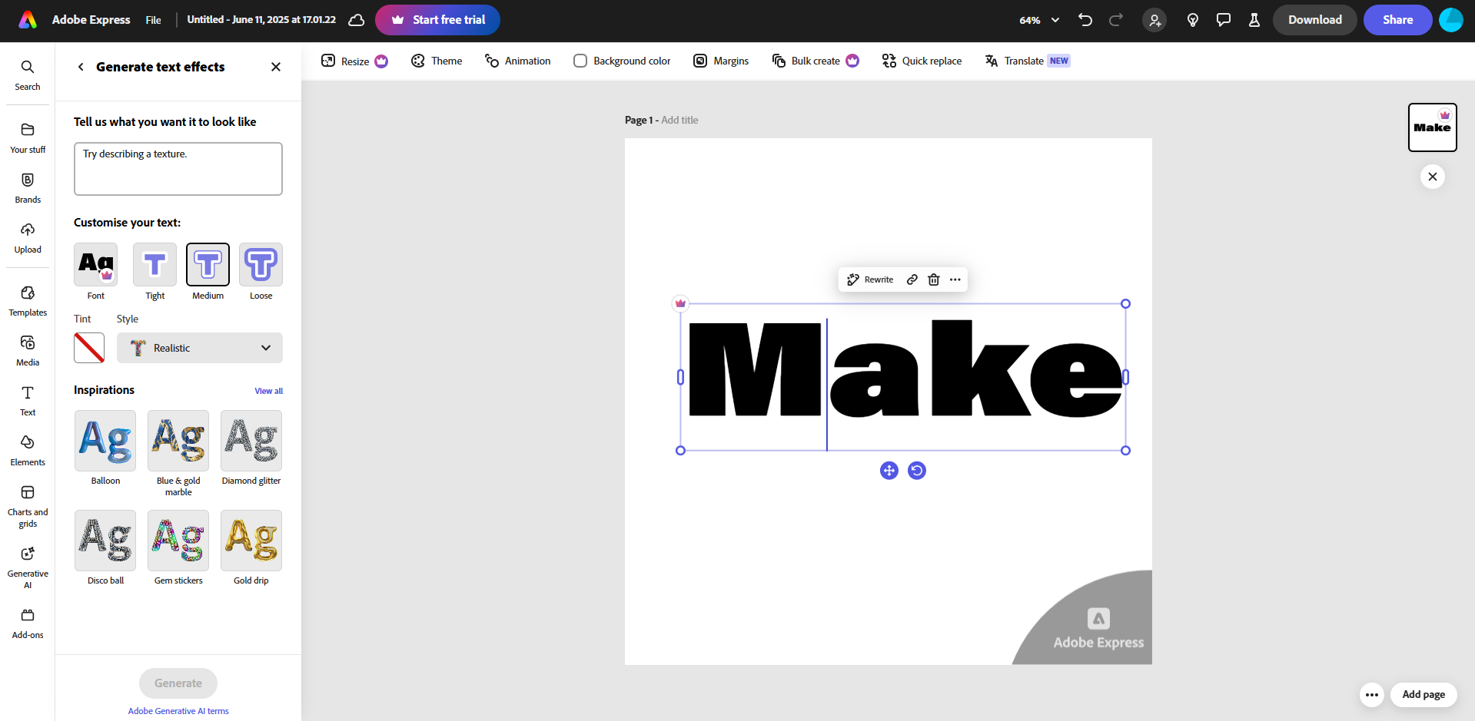Expand the zoom level dropdown at 64%

(x=1038, y=20)
